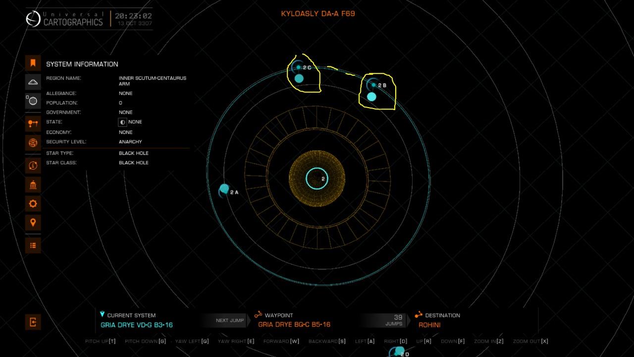Click ZOOM IN [Z] control hint

click(x=488, y=341)
